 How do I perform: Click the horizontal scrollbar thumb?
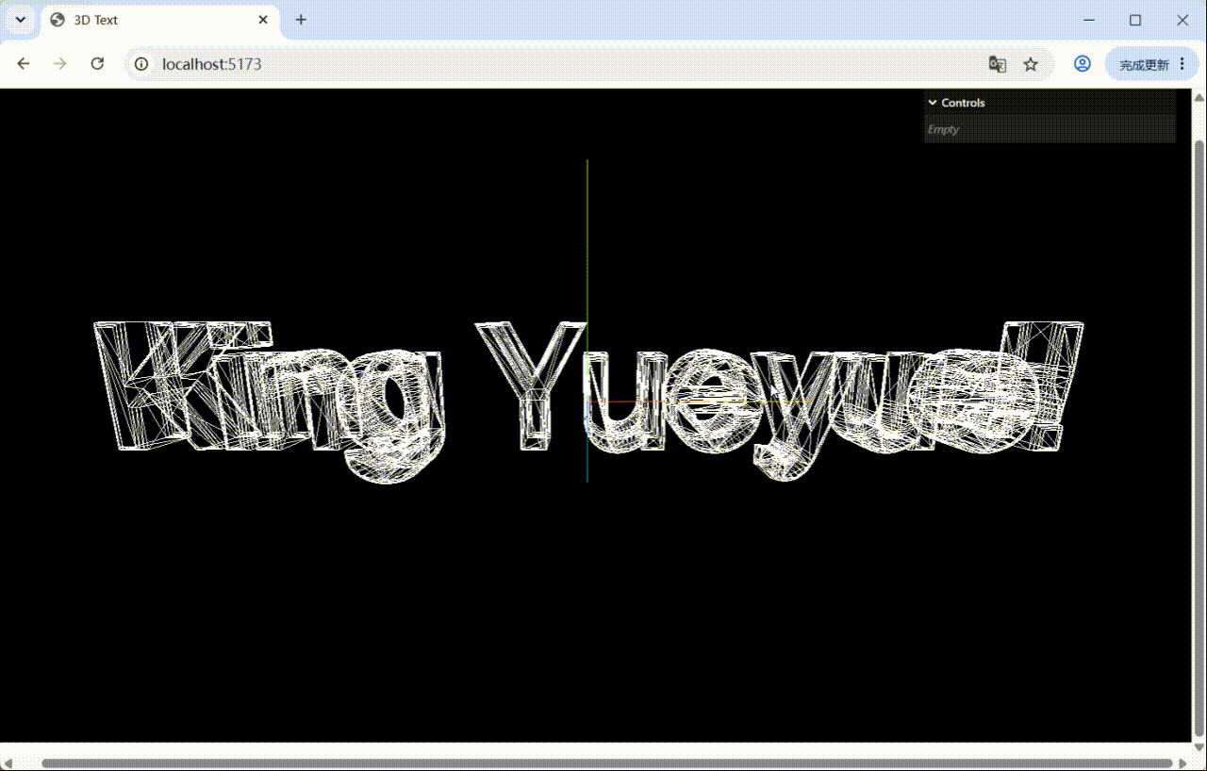click(x=607, y=763)
